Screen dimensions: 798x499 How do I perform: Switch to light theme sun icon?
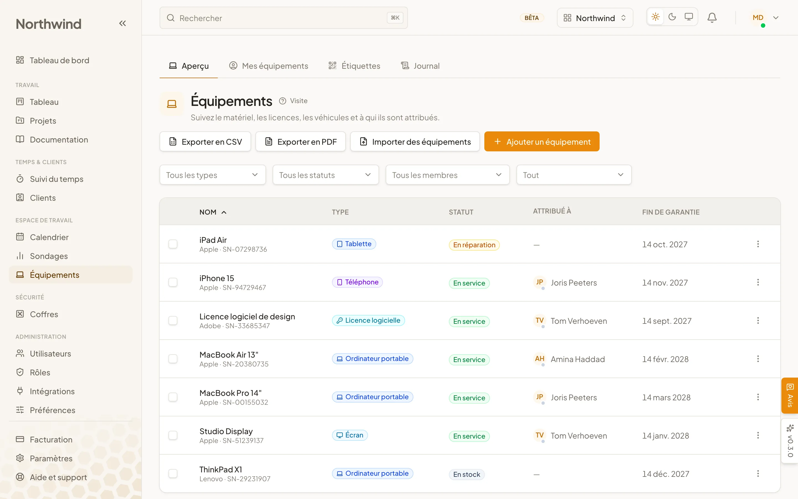point(656,17)
